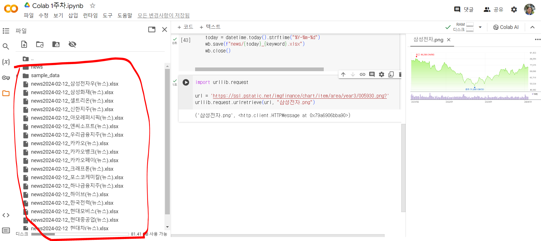Open news2024-02-12_삼성전자우(뉴스).xlsx file
The height and width of the screenshot is (241, 541).
(75, 84)
